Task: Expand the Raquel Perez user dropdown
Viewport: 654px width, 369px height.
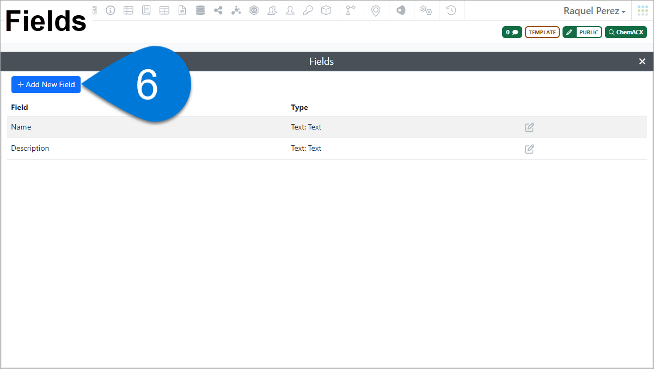Action: coord(594,11)
